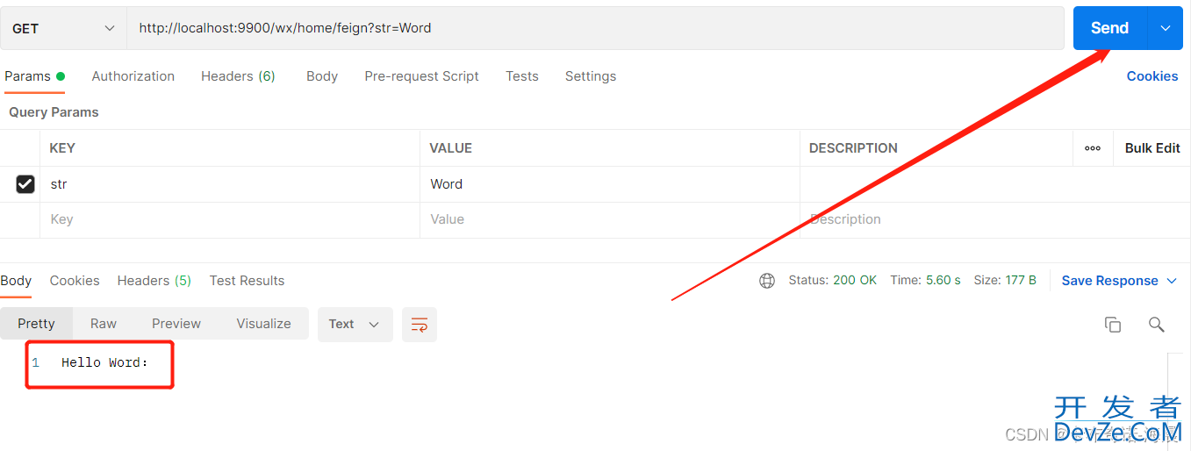Check the Time 5.60 s value
Image resolution: width=1191 pixels, height=451 pixels.
pos(925,280)
